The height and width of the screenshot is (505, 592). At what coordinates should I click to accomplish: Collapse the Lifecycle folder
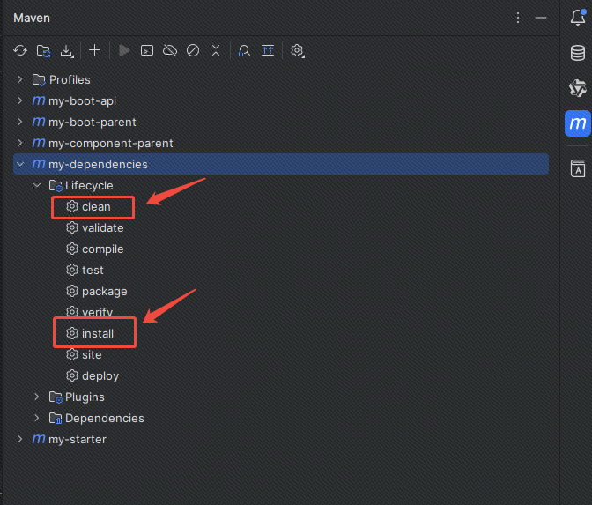coord(37,185)
